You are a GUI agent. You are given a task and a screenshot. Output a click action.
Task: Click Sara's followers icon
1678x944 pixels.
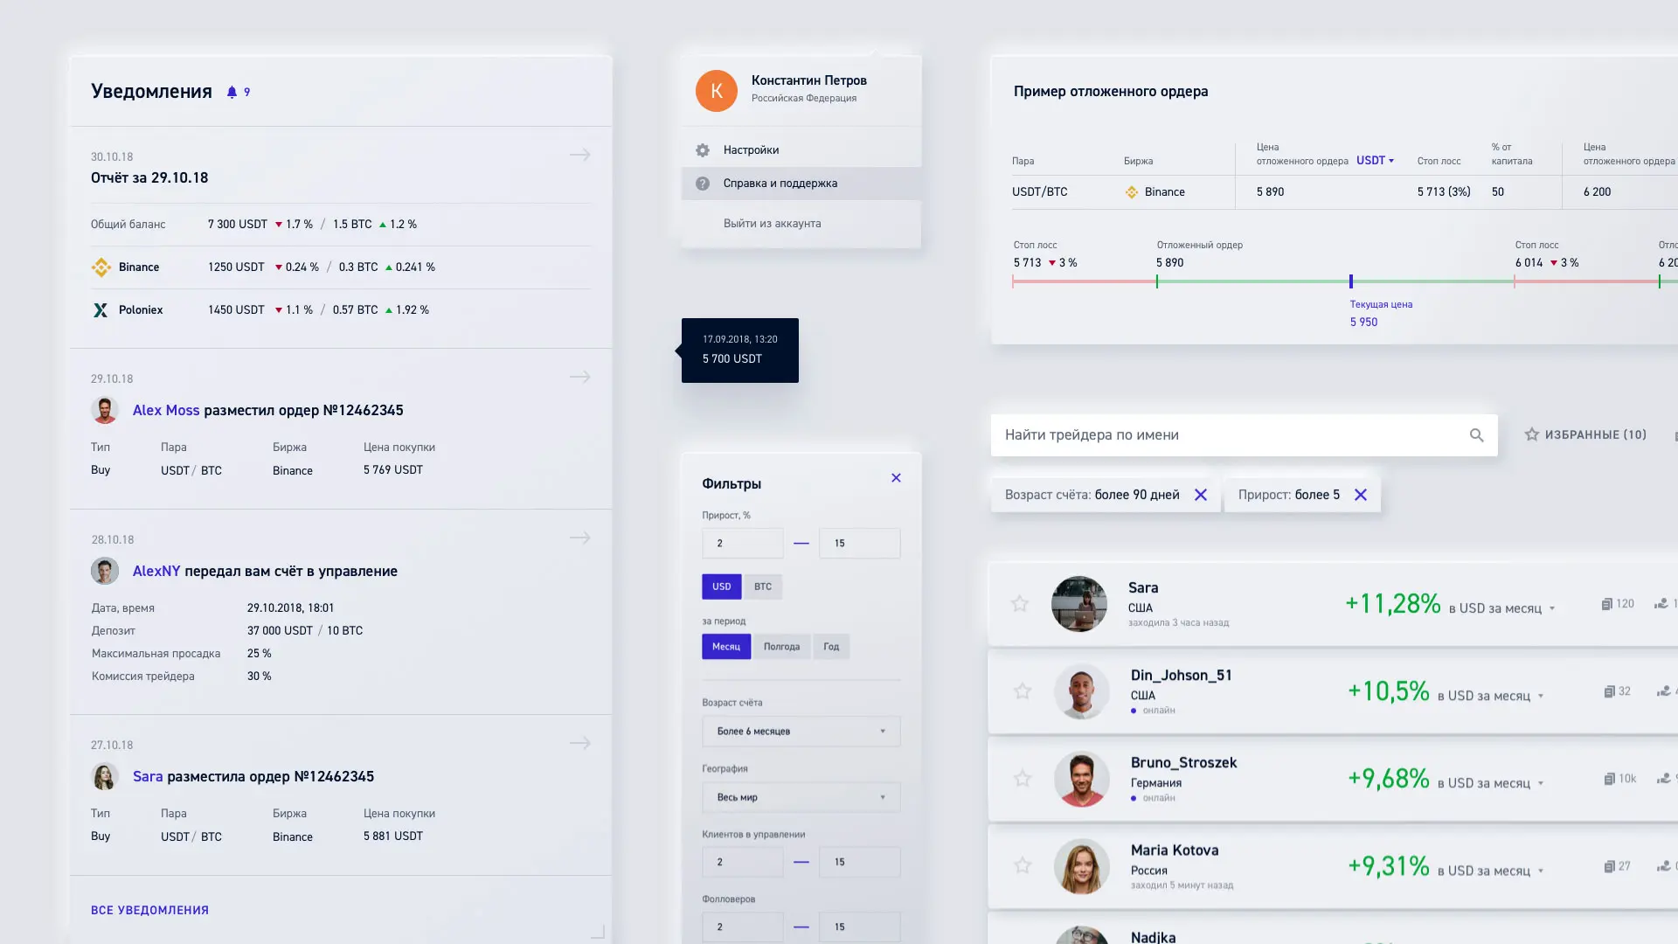[x=1661, y=603]
